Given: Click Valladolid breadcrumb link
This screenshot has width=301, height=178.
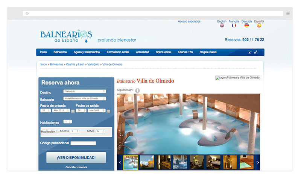Looking at the screenshot, I should click(x=93, y=64).
